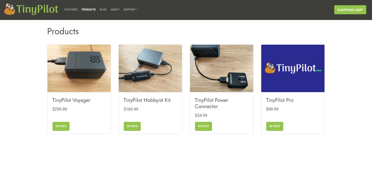Select the TinyPilot Voyager product photo
The width and height of the screenshot is (372, 189).
[x=79, y=68]
